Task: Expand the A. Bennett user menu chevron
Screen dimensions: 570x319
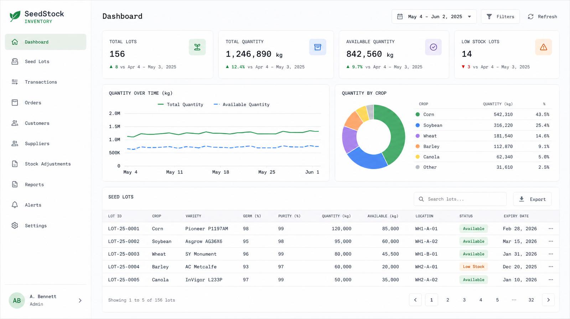Action: tap(80, 300)
